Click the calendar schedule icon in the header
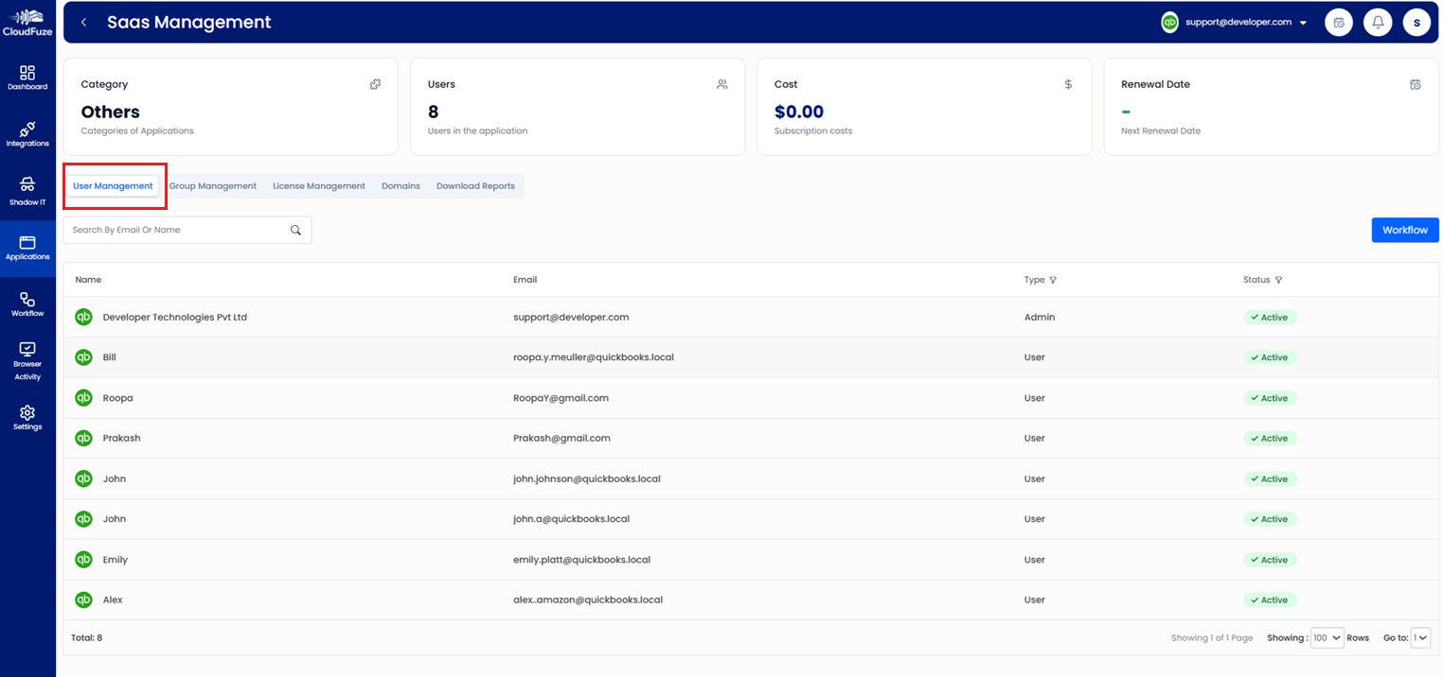 pos(1339,22)
